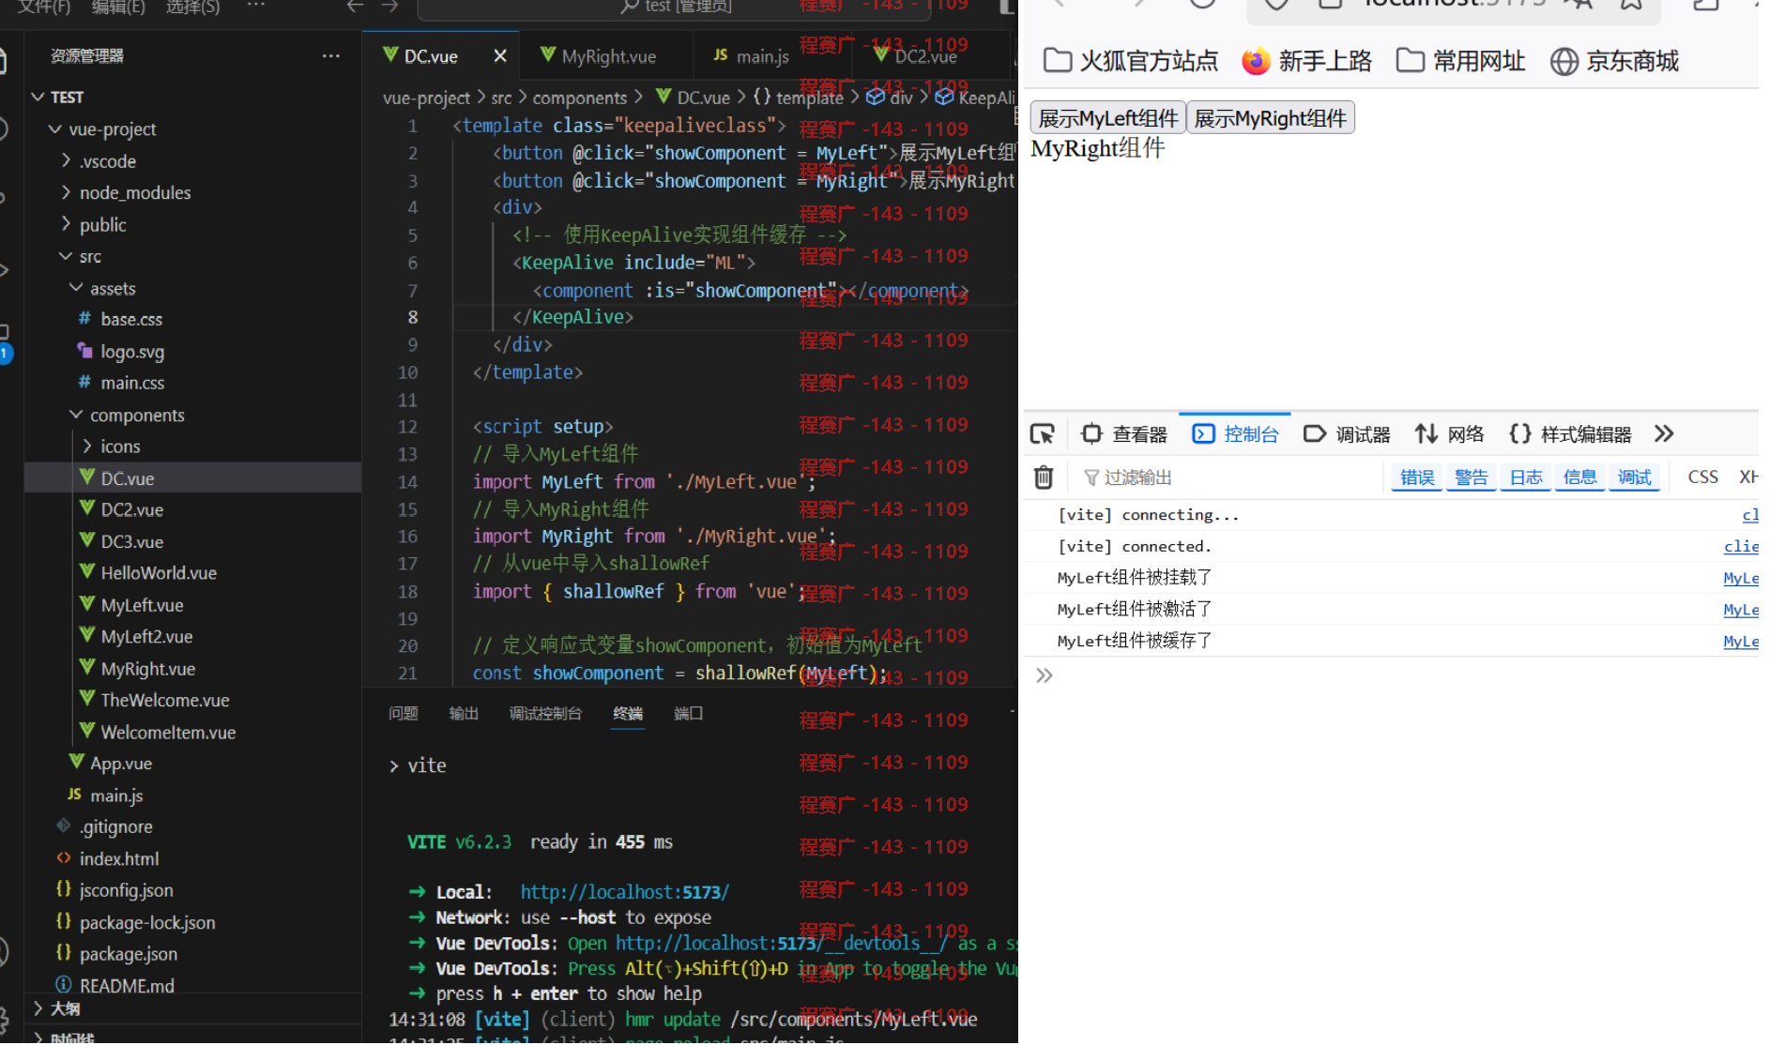Open package.json file
The image size is (1769, 1045).
pos(128,953)
